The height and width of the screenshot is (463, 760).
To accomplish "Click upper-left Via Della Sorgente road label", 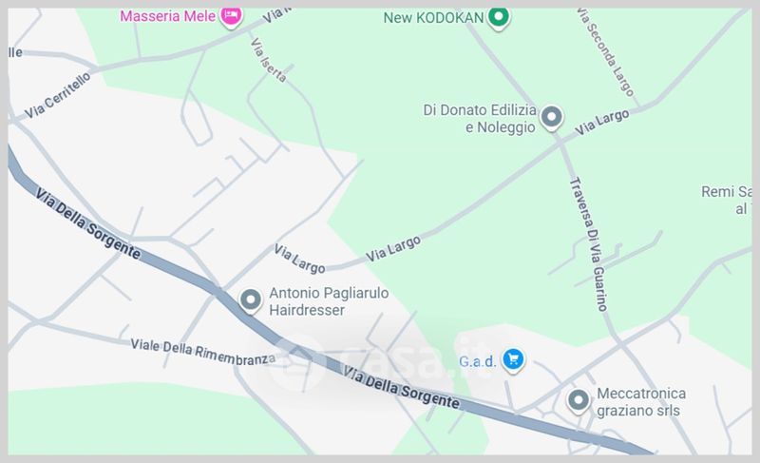I will coord(87,224).
